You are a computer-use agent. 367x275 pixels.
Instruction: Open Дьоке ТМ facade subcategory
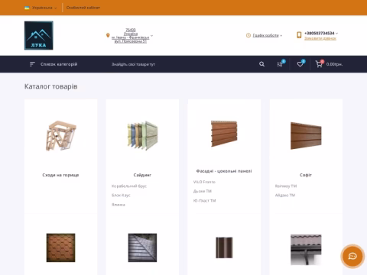[x=203, y=191]
